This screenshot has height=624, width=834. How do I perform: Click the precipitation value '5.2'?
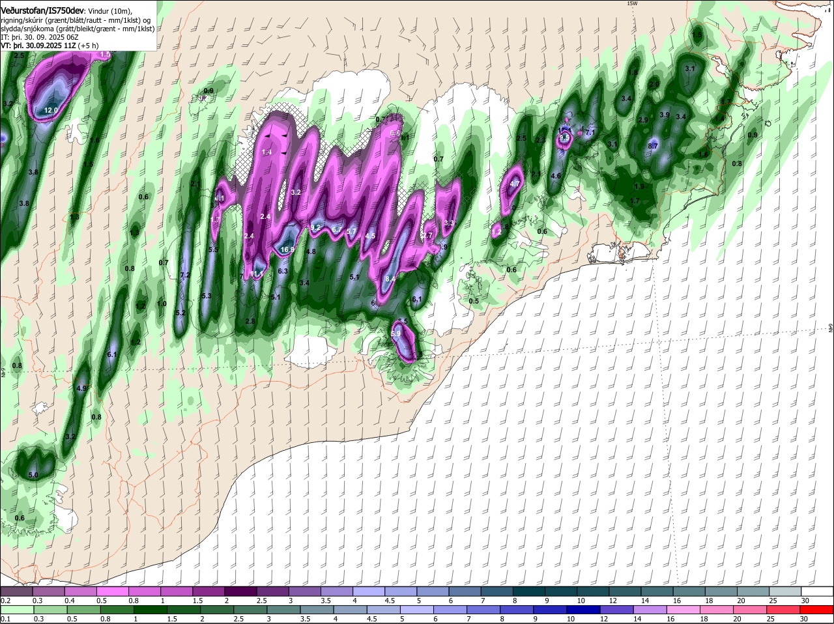coord(180,313)
